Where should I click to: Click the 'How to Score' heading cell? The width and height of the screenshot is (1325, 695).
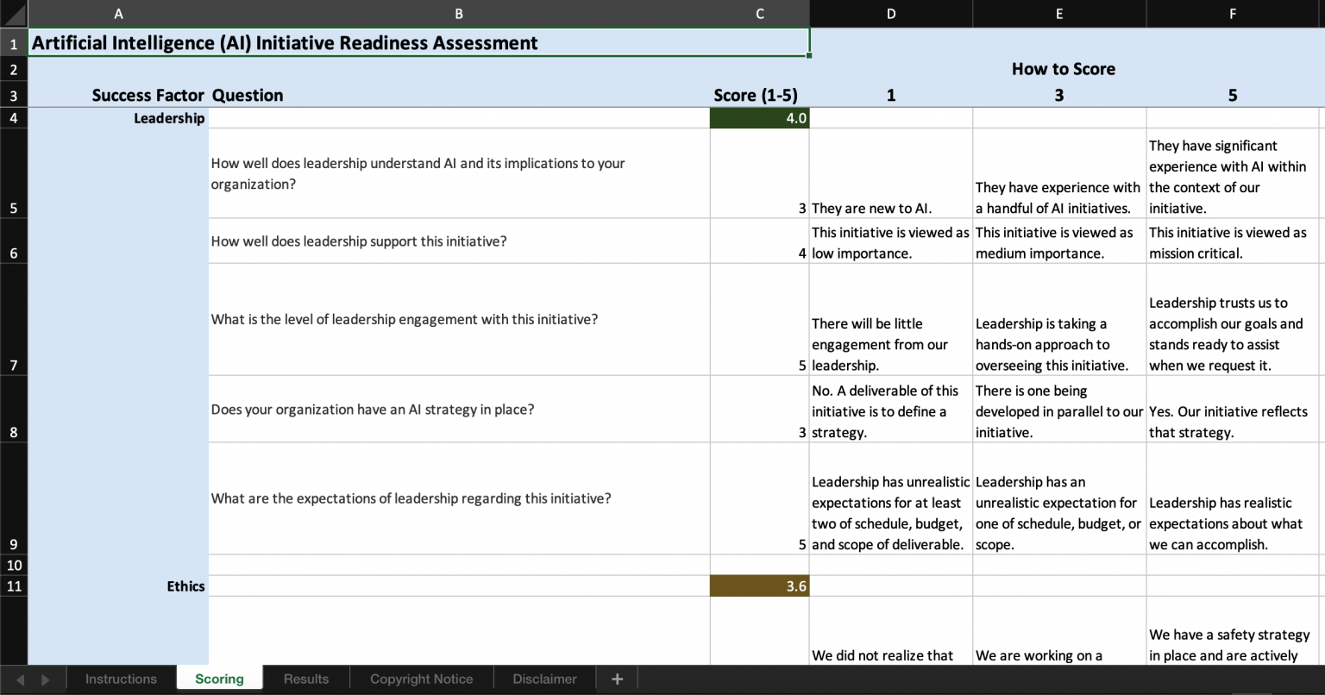coord(1063,69)
